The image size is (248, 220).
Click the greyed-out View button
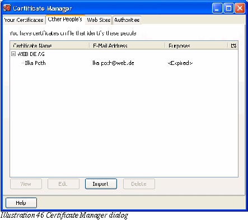tap(26, 184)
